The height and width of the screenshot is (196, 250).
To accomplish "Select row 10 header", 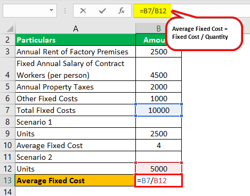I will (x=7, y=145).
